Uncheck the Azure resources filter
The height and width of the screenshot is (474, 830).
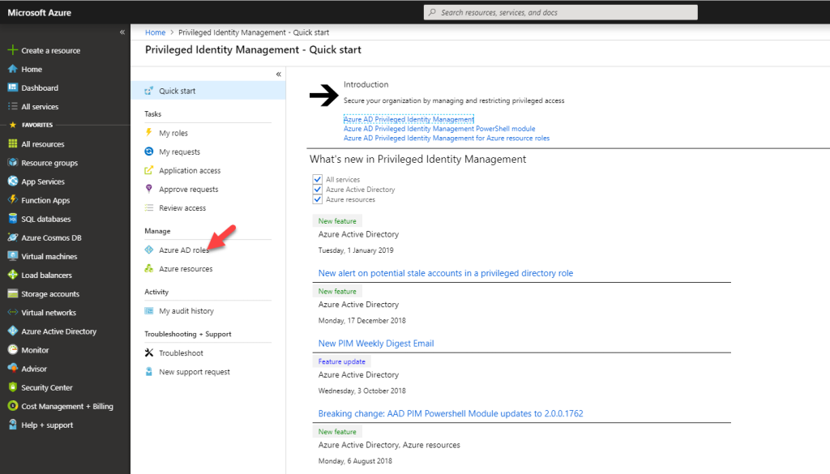click(318, 199)
